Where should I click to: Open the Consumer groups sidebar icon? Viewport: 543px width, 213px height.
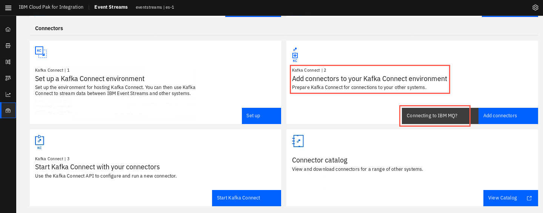tap(8, 78)
